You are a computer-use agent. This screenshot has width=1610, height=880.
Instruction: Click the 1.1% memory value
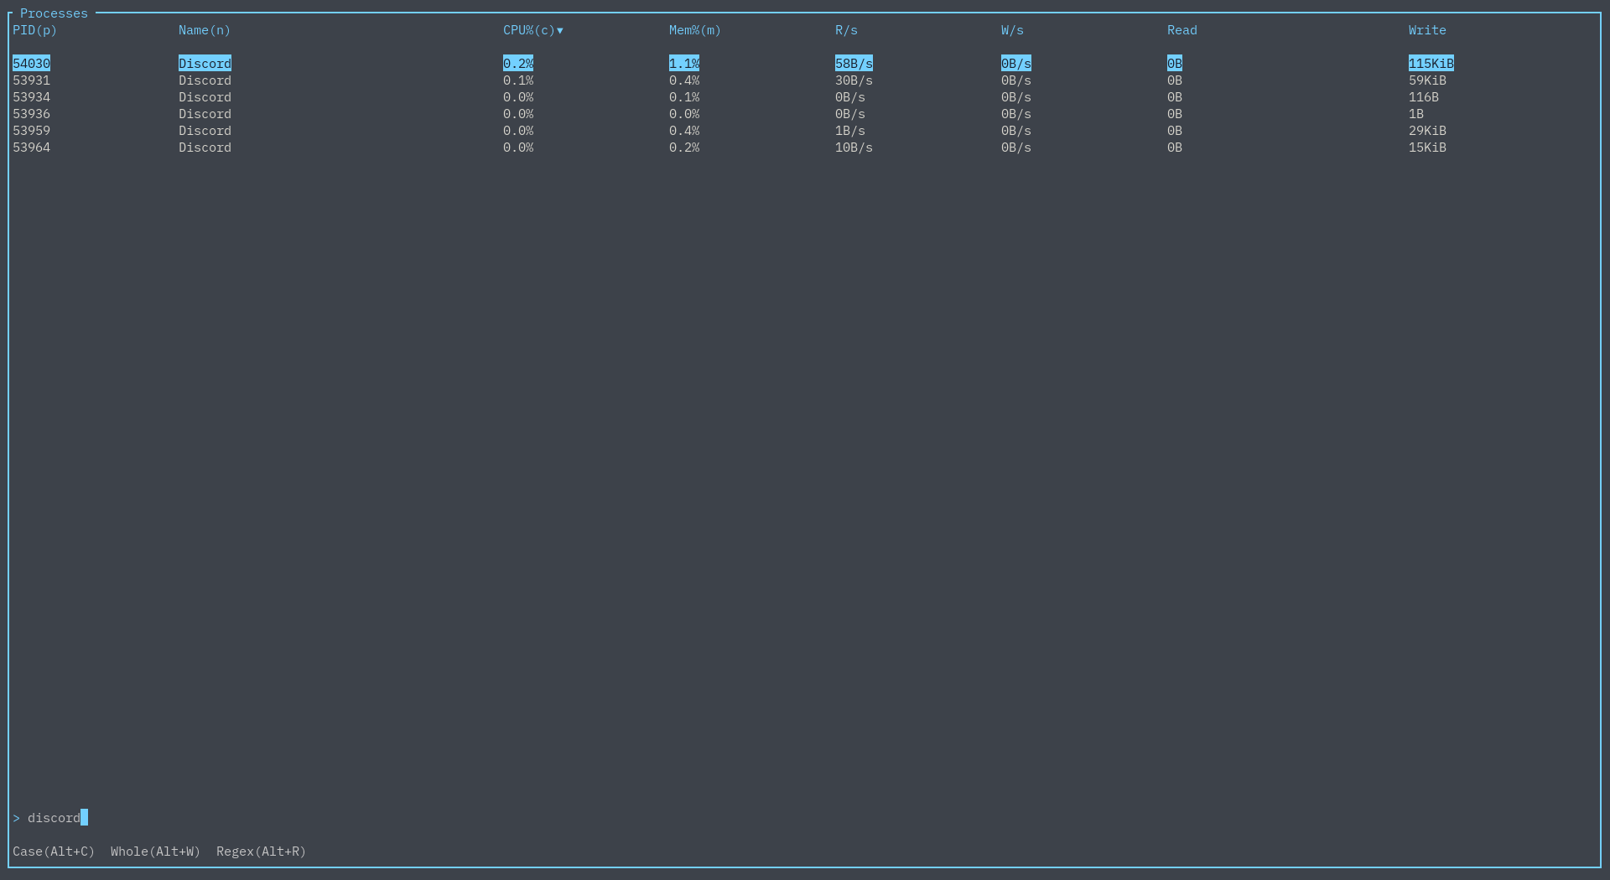[x=684, y=64]
